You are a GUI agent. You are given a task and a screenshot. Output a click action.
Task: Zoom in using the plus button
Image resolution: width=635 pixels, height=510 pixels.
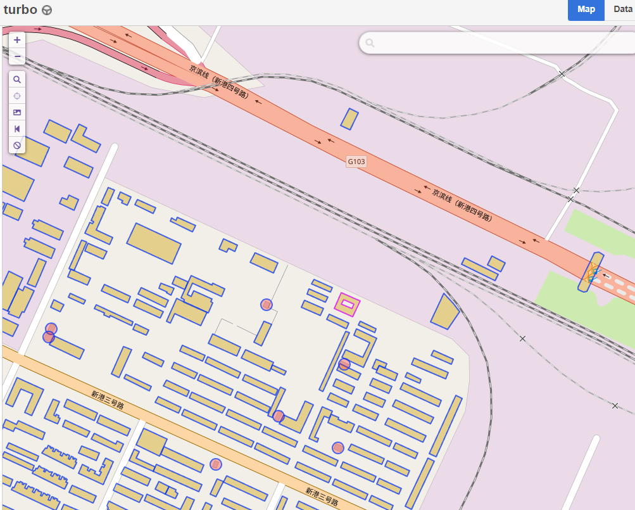pyautogui.click(x=17, y=39)
